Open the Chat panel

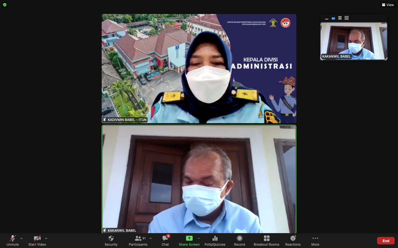[x=165, y=240]
